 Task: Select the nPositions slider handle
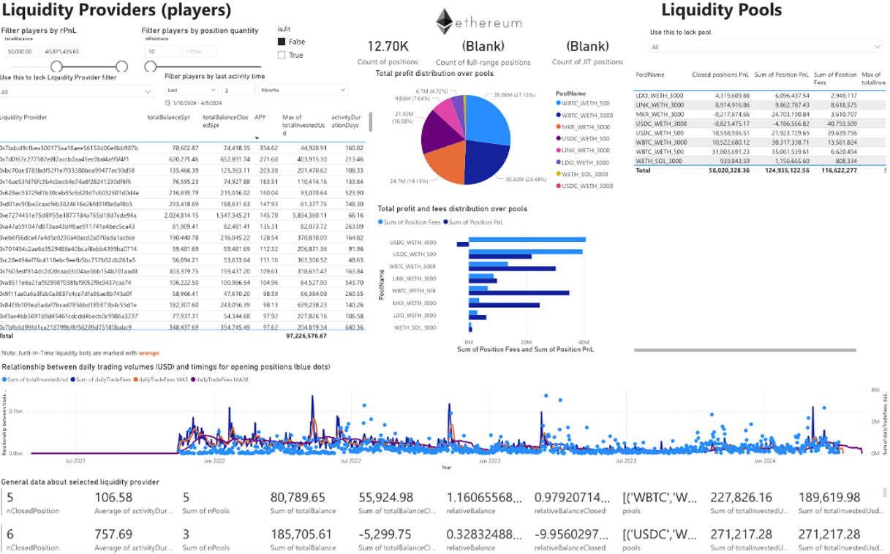click(x=151, y=67)
